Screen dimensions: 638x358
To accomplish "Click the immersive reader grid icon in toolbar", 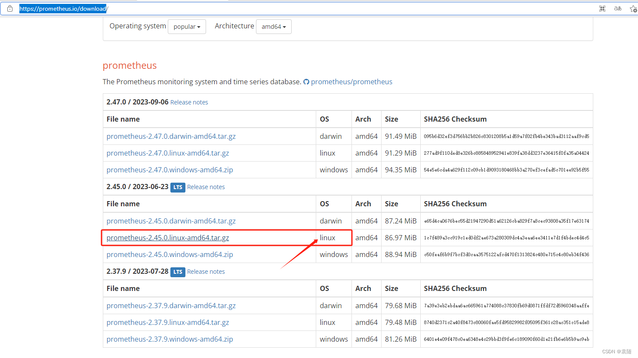I will [x=602, y=8].
